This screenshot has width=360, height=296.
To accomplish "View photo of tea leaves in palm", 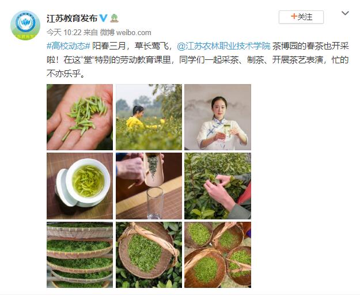I will (79, 117).
